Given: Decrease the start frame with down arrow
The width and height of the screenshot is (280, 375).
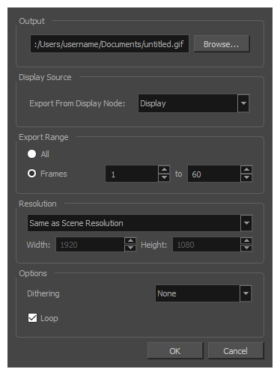Looking at the screenshot, I should click(x=164, y=178).
